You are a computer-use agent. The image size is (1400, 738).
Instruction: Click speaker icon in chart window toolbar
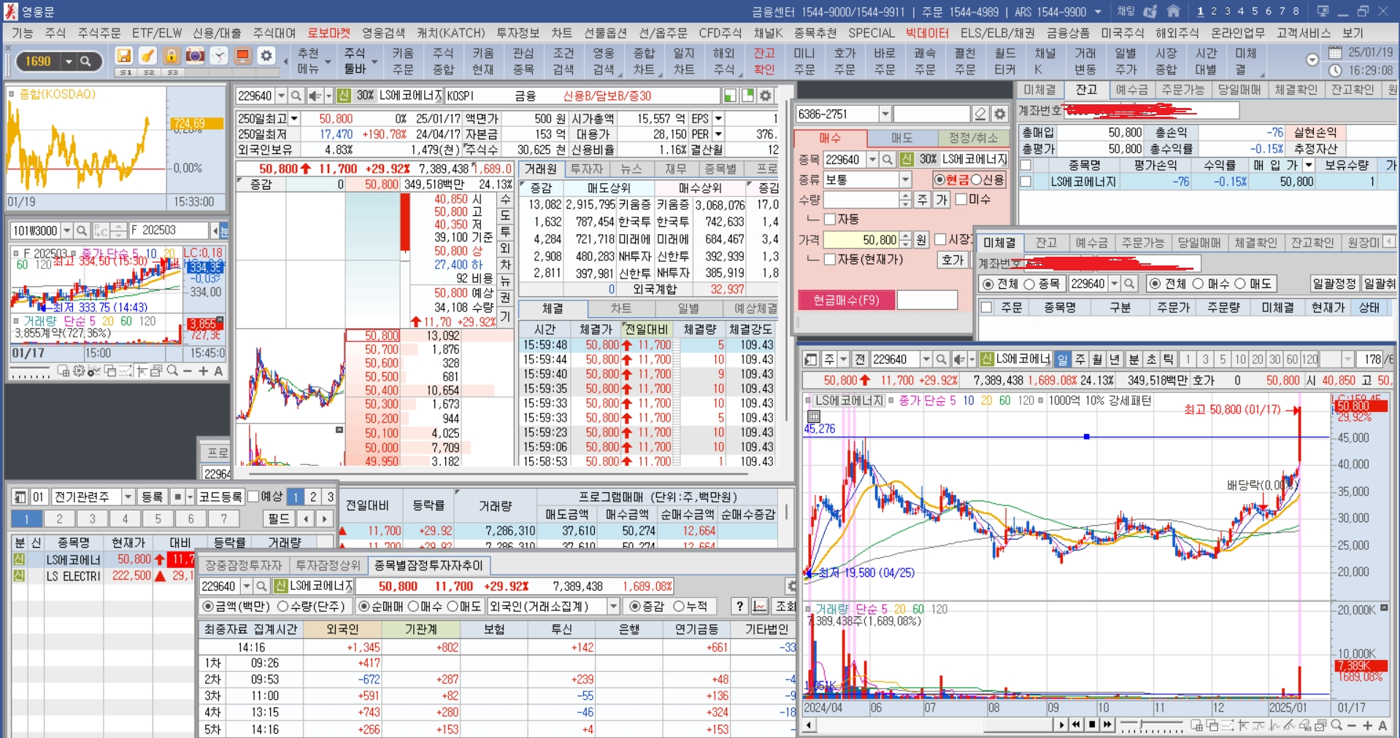961,359
